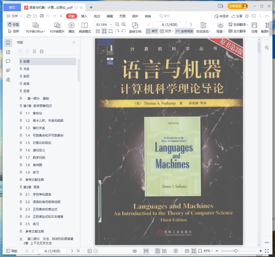
Task: Jump to last page icon in status bar
Action: (x=78, y=251)
